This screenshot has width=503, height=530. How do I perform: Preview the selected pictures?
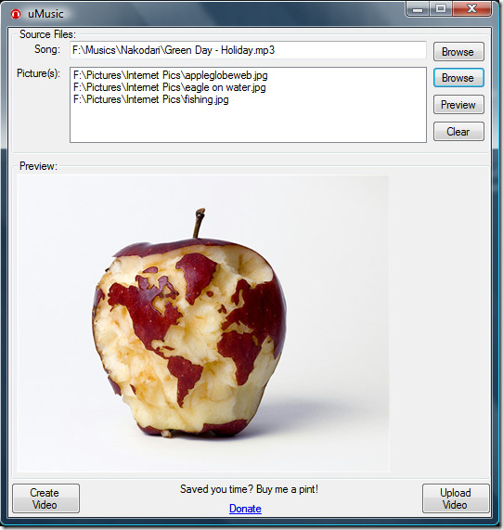[458, 105]
